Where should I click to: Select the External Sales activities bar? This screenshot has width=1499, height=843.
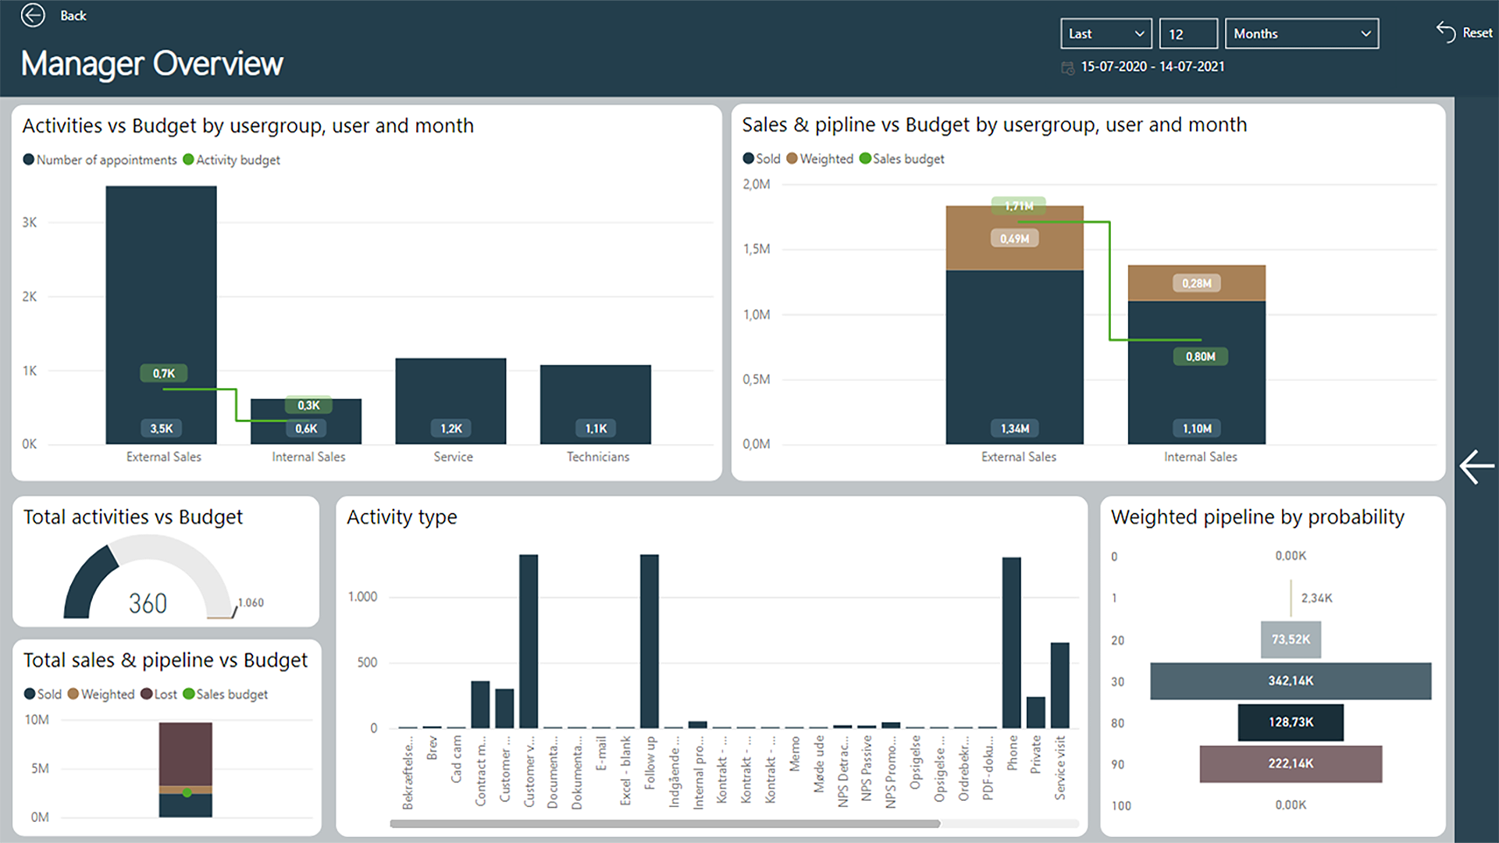coord(161,312)
